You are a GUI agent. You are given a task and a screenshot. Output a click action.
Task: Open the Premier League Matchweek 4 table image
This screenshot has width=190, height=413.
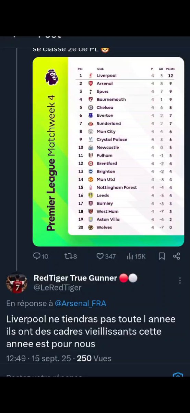pyautogui.click(x=108, y=151)
